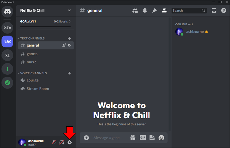Open User Settings gear icon
The height and width of the screenshot is (148, 230).
70,142
